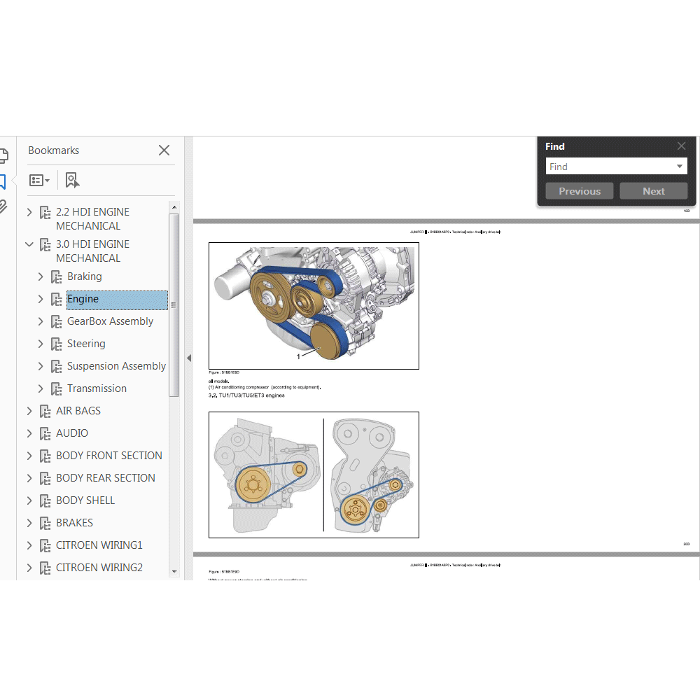Click the Previous search result button

[580, 191]
